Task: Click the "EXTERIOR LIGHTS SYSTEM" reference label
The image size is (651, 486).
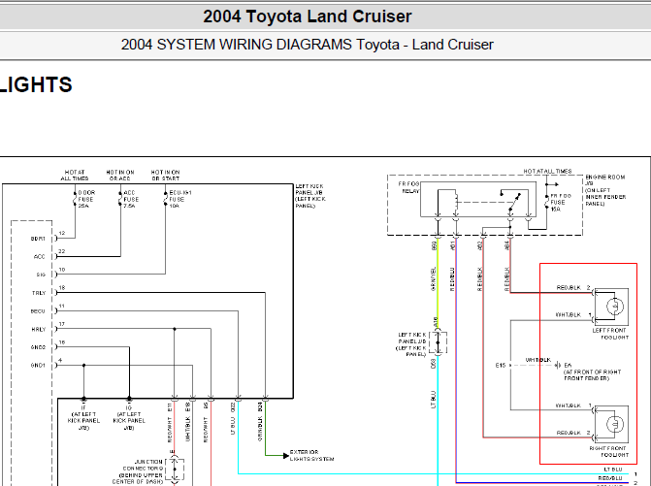Action: coord(311,455)
